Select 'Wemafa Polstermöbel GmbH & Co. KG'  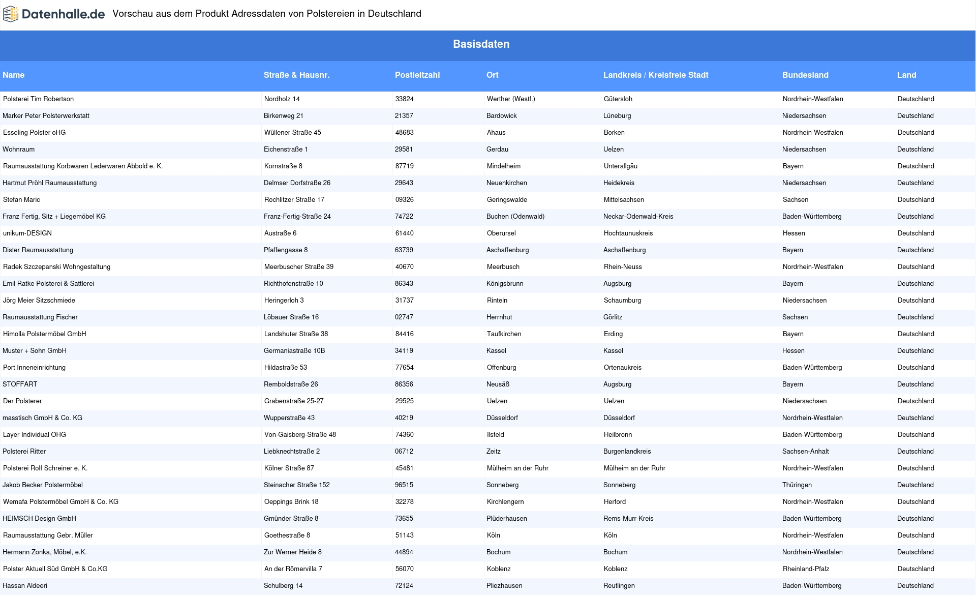tap(60, 502)
